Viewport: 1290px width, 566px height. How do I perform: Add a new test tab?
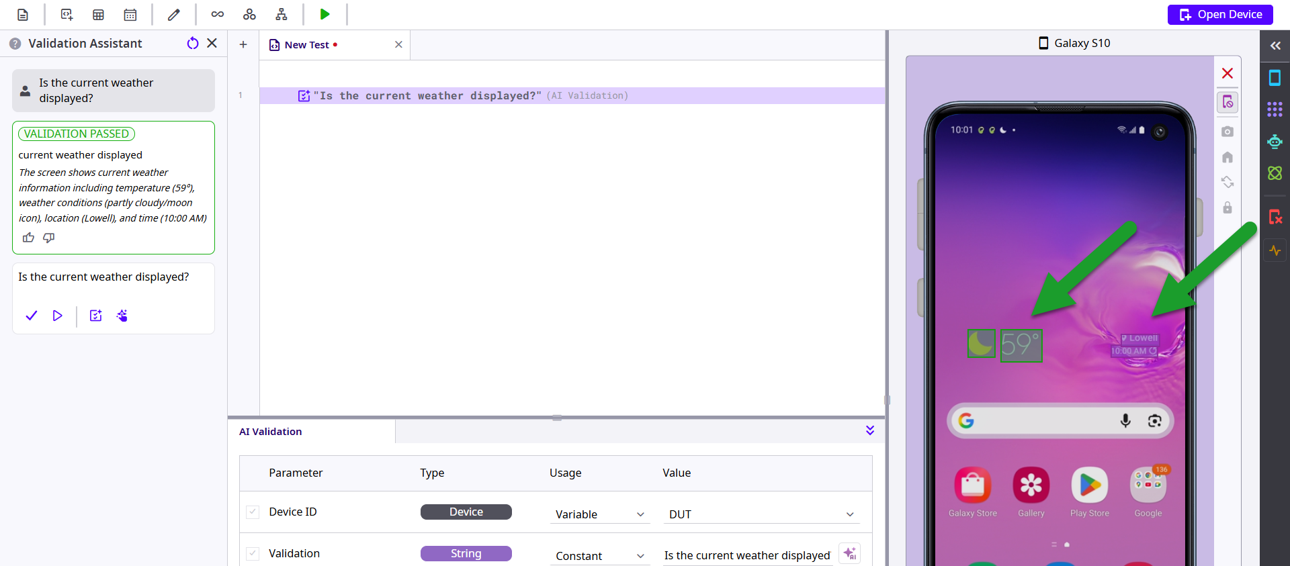[x=243, y=45]
